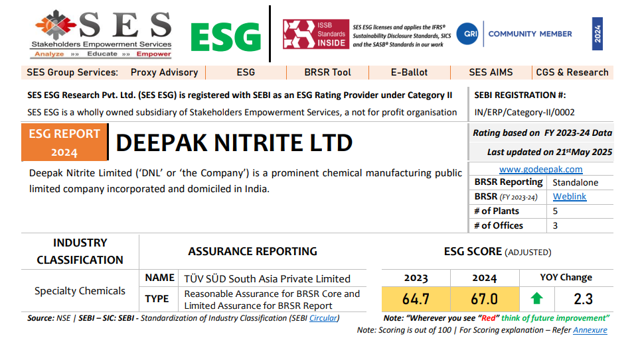This screenshot has width=638, height=338.
Task: Click the assurance NAME row label
Action: [159, 278]
